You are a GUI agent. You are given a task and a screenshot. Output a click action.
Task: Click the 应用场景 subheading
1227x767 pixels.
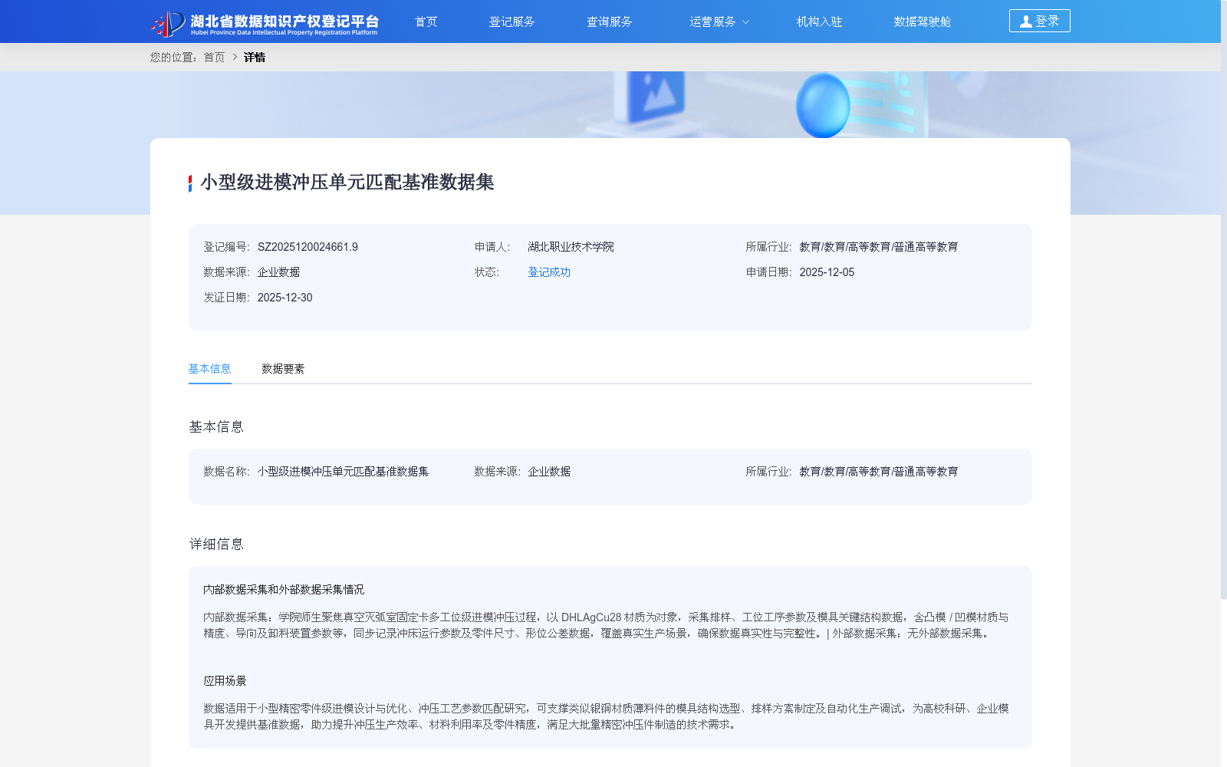pos(225,681)
